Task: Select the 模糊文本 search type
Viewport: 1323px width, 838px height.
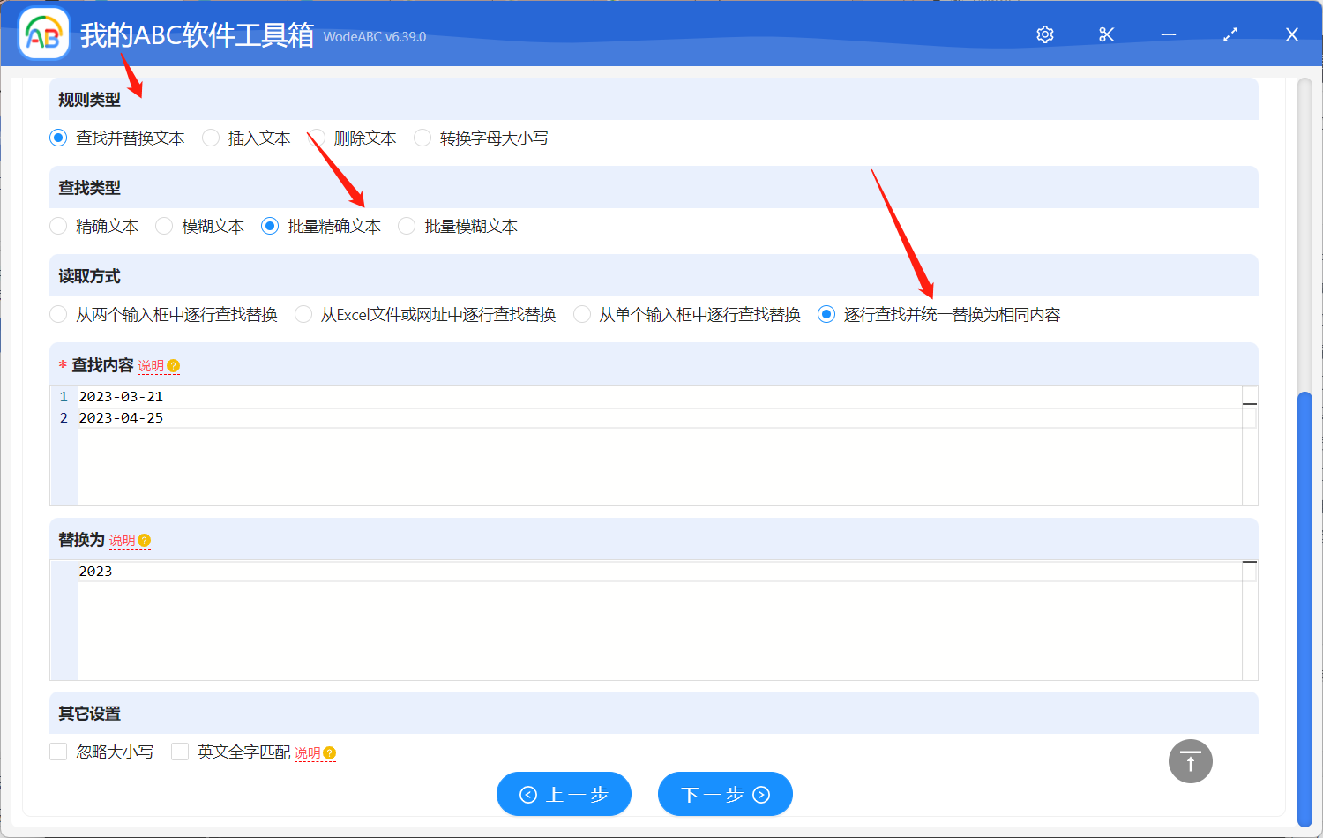Action: point(164,226)
